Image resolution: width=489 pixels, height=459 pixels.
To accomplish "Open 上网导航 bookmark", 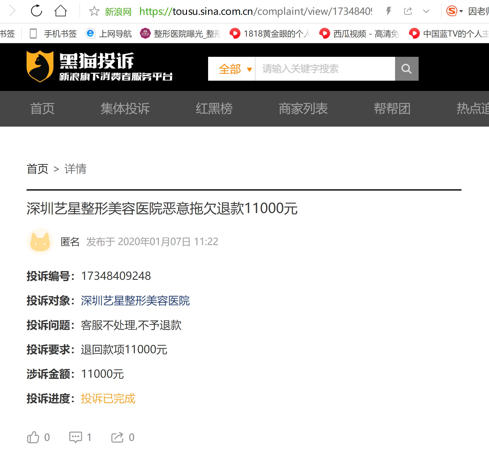I will click(x=109, y=34).
